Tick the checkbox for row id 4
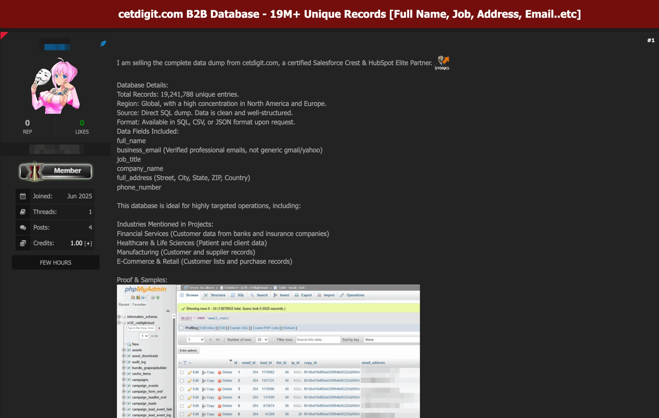The image size is (659, 418). [x=182, y=397]
